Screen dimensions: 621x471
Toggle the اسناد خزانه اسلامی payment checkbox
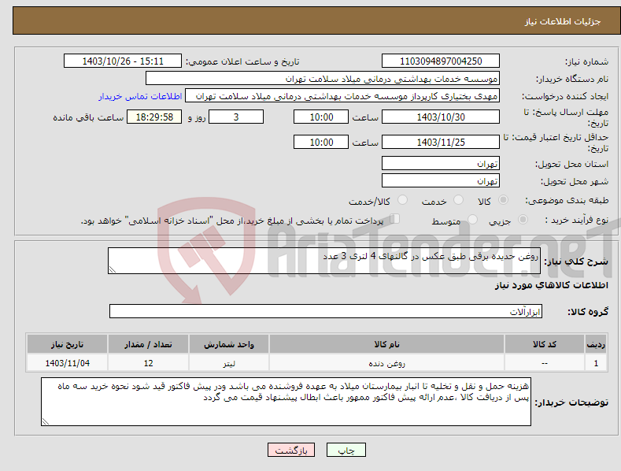click(x=394, y=219)
